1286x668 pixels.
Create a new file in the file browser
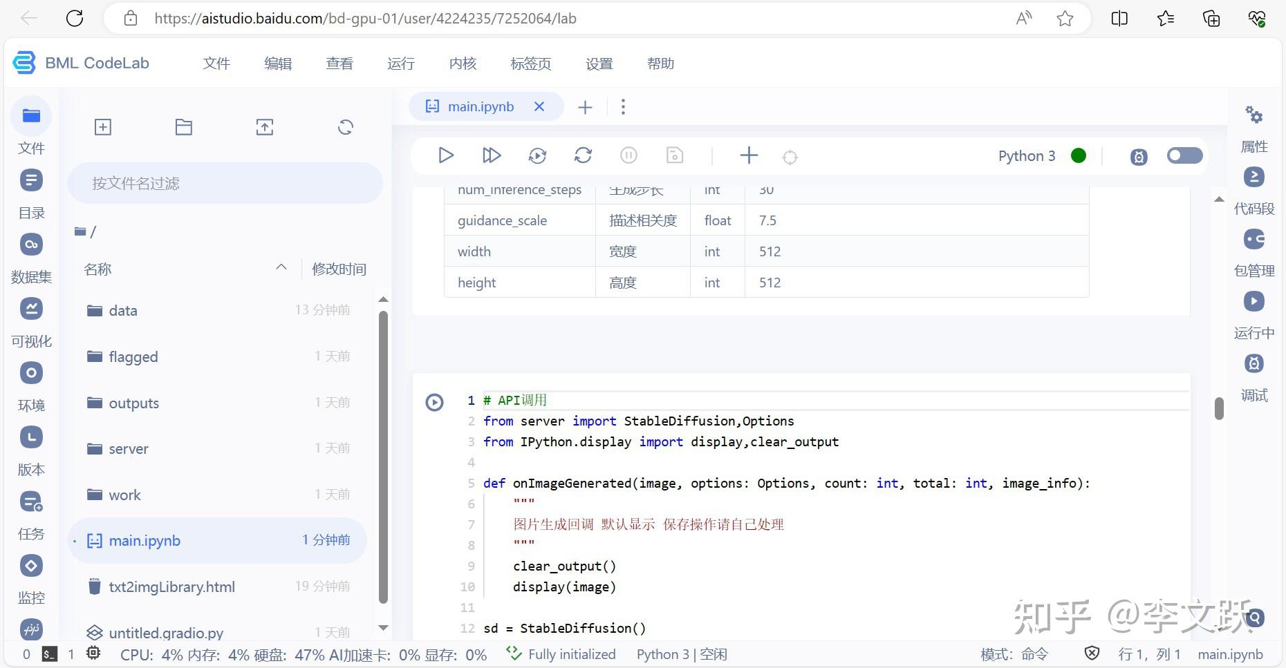tap(102, 127)
